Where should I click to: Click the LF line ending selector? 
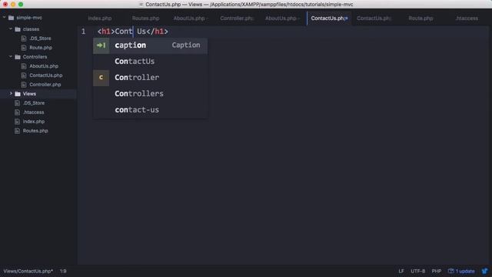coord(401,271)
